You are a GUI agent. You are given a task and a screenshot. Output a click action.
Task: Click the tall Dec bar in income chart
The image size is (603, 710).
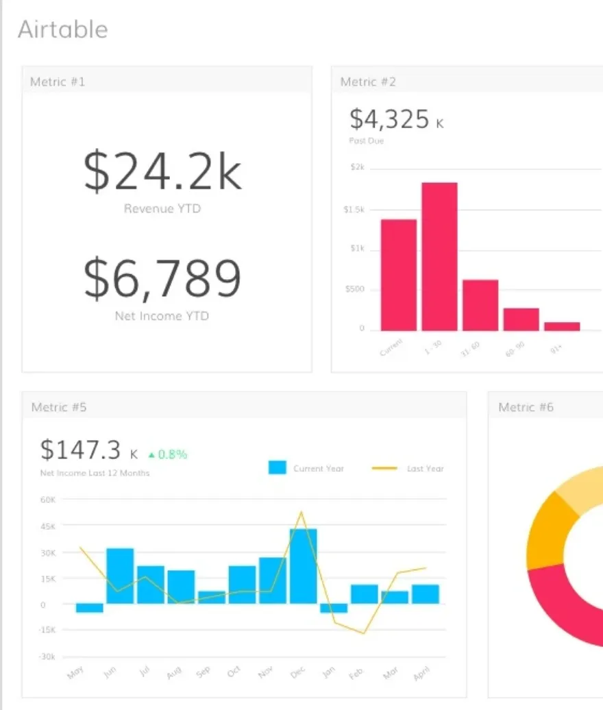(304, 566)
